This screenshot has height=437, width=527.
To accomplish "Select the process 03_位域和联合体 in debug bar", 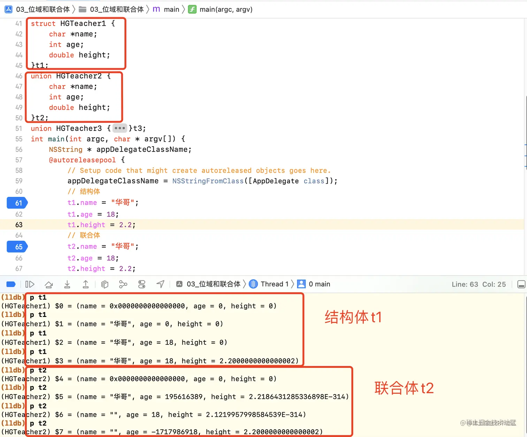I will [x=213, y=284].
